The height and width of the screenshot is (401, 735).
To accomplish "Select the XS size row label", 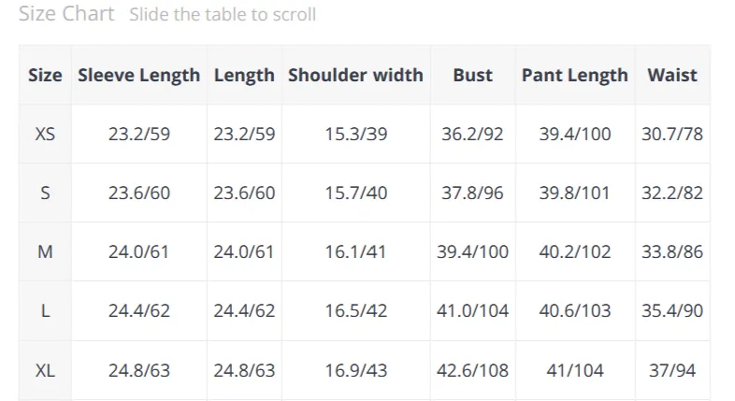I will (45, 134).
